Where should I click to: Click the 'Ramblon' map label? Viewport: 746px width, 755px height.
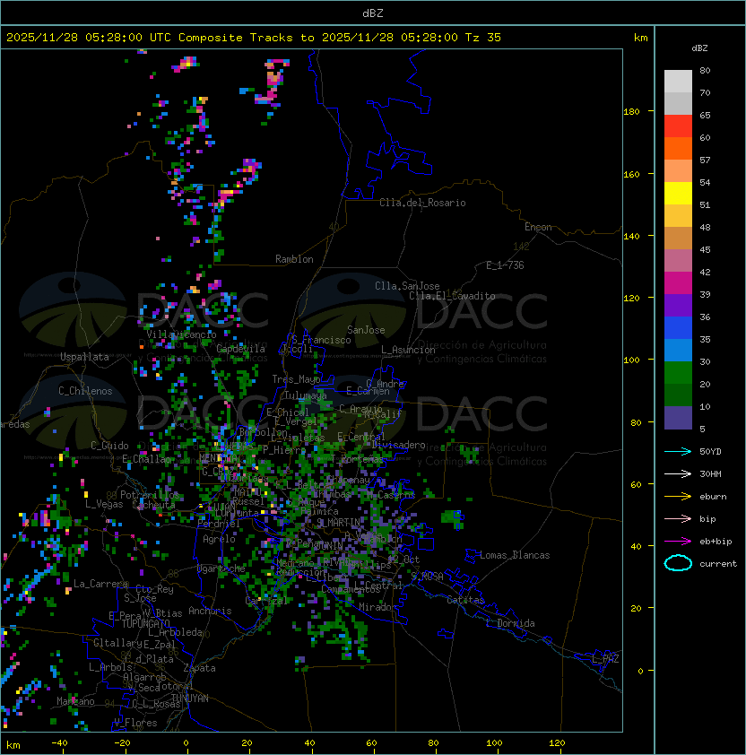(294, 259)
